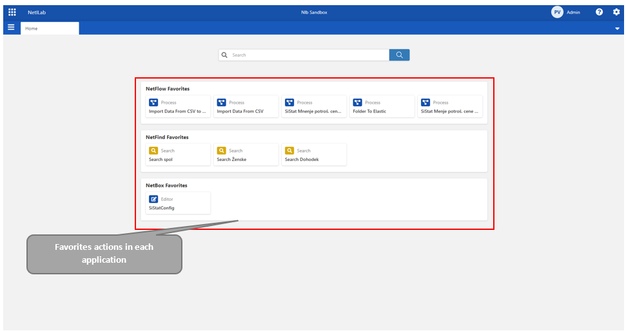The height and width of the screenshot is (331, 626).
Task: Click the SiStatConfig editor pencil icon
Action: [153, 199]
